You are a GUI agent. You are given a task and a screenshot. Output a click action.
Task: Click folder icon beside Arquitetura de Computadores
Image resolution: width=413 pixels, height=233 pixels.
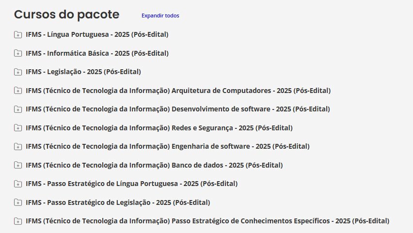(18, 91)
